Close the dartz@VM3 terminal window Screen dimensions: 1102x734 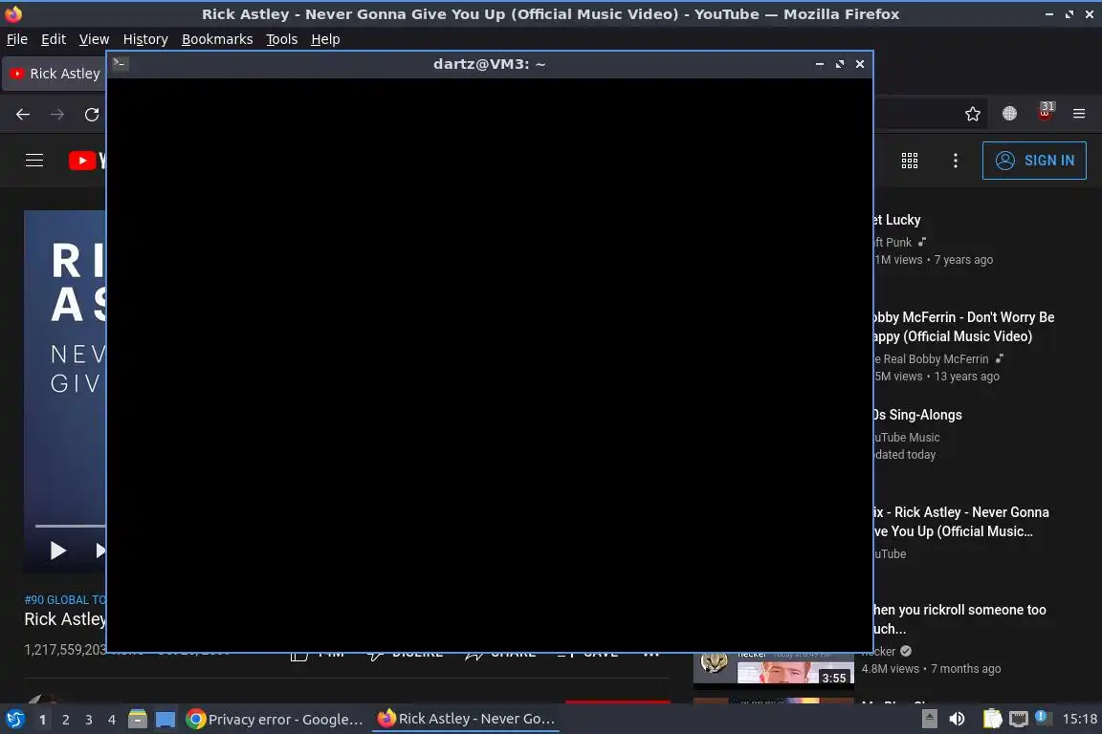click(860, 64)
